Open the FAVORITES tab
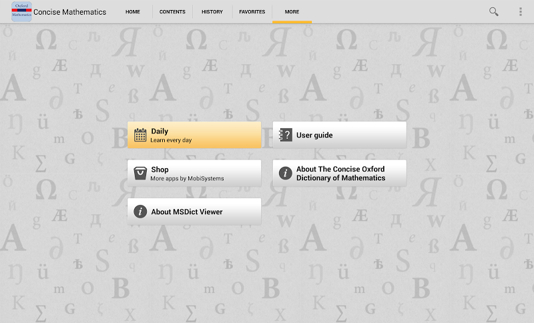534x323 pixels. pyautogui.click(x=252, y=11)
